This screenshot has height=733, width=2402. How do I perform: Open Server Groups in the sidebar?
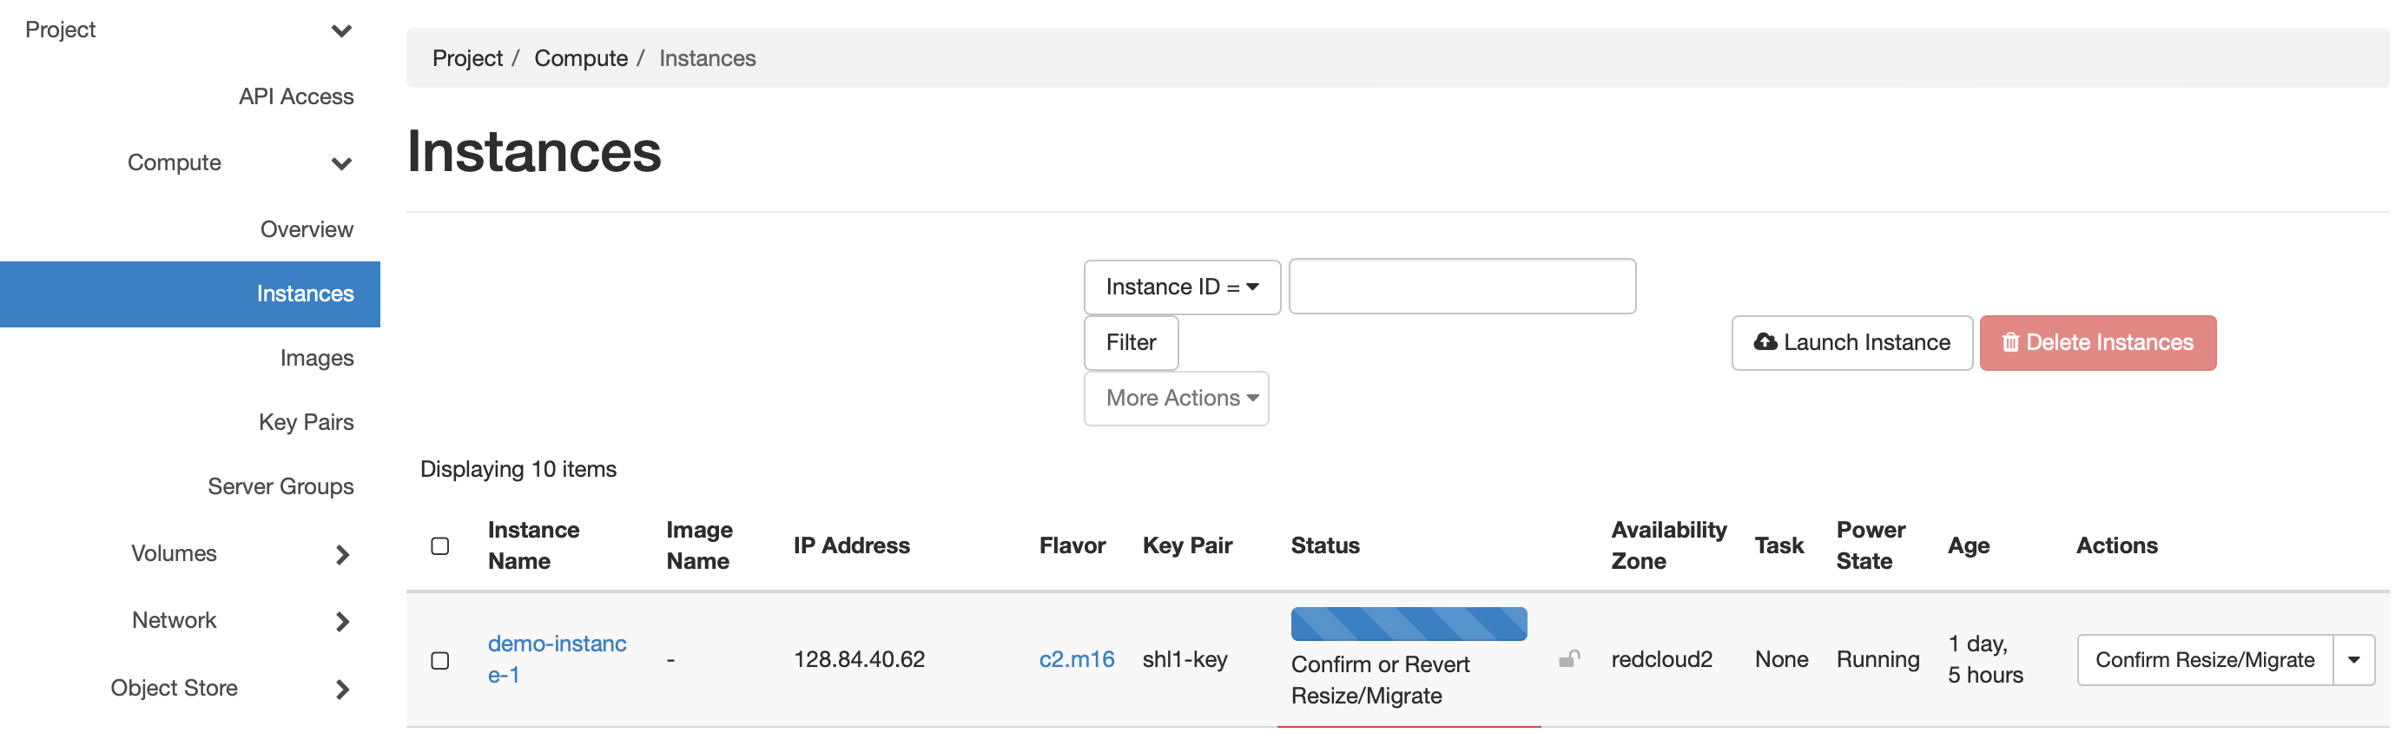point(280,487)
